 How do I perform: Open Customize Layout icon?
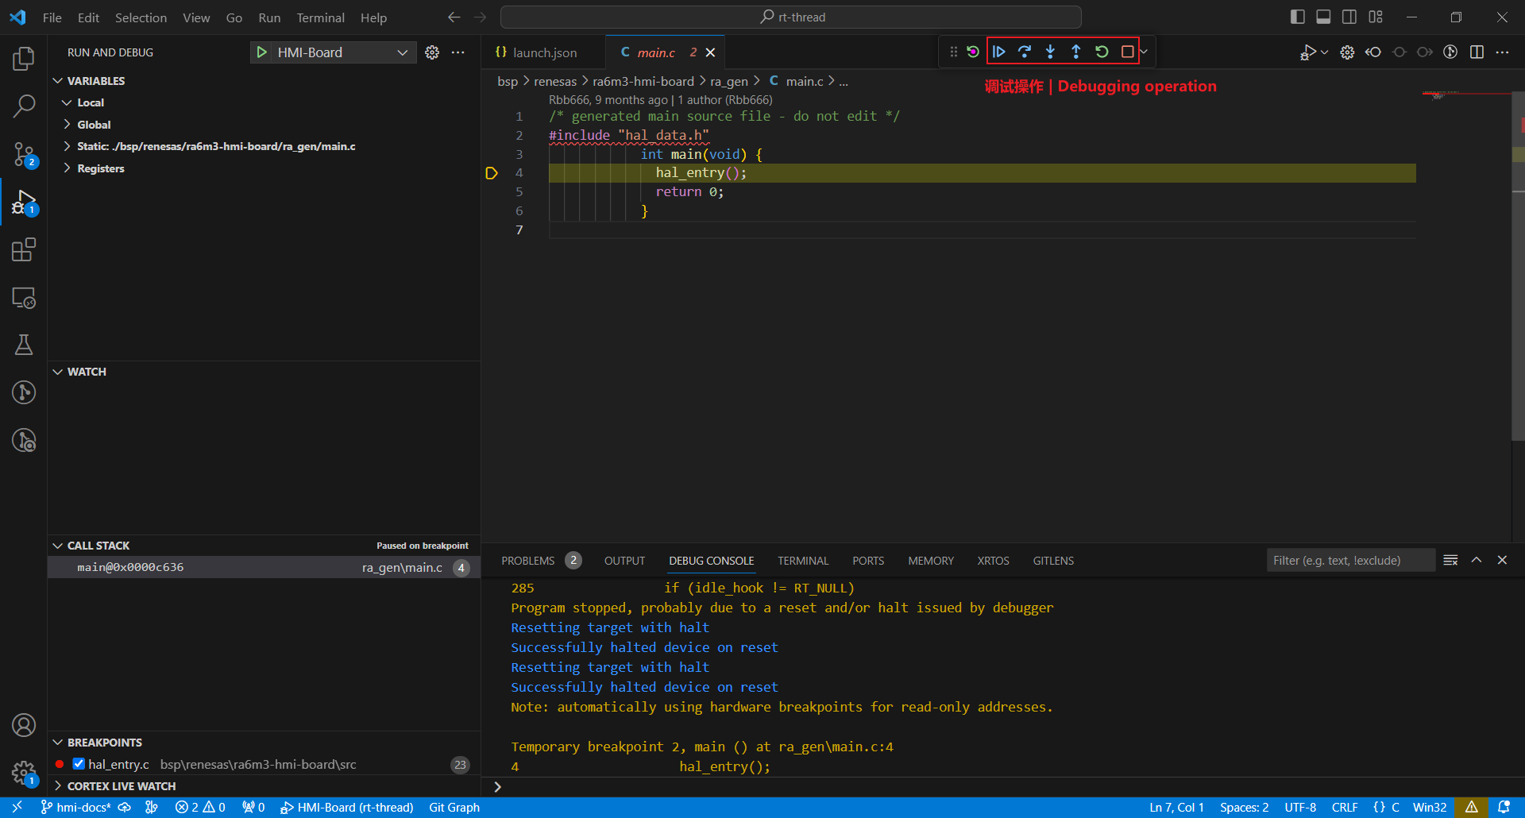[1376, 17]
